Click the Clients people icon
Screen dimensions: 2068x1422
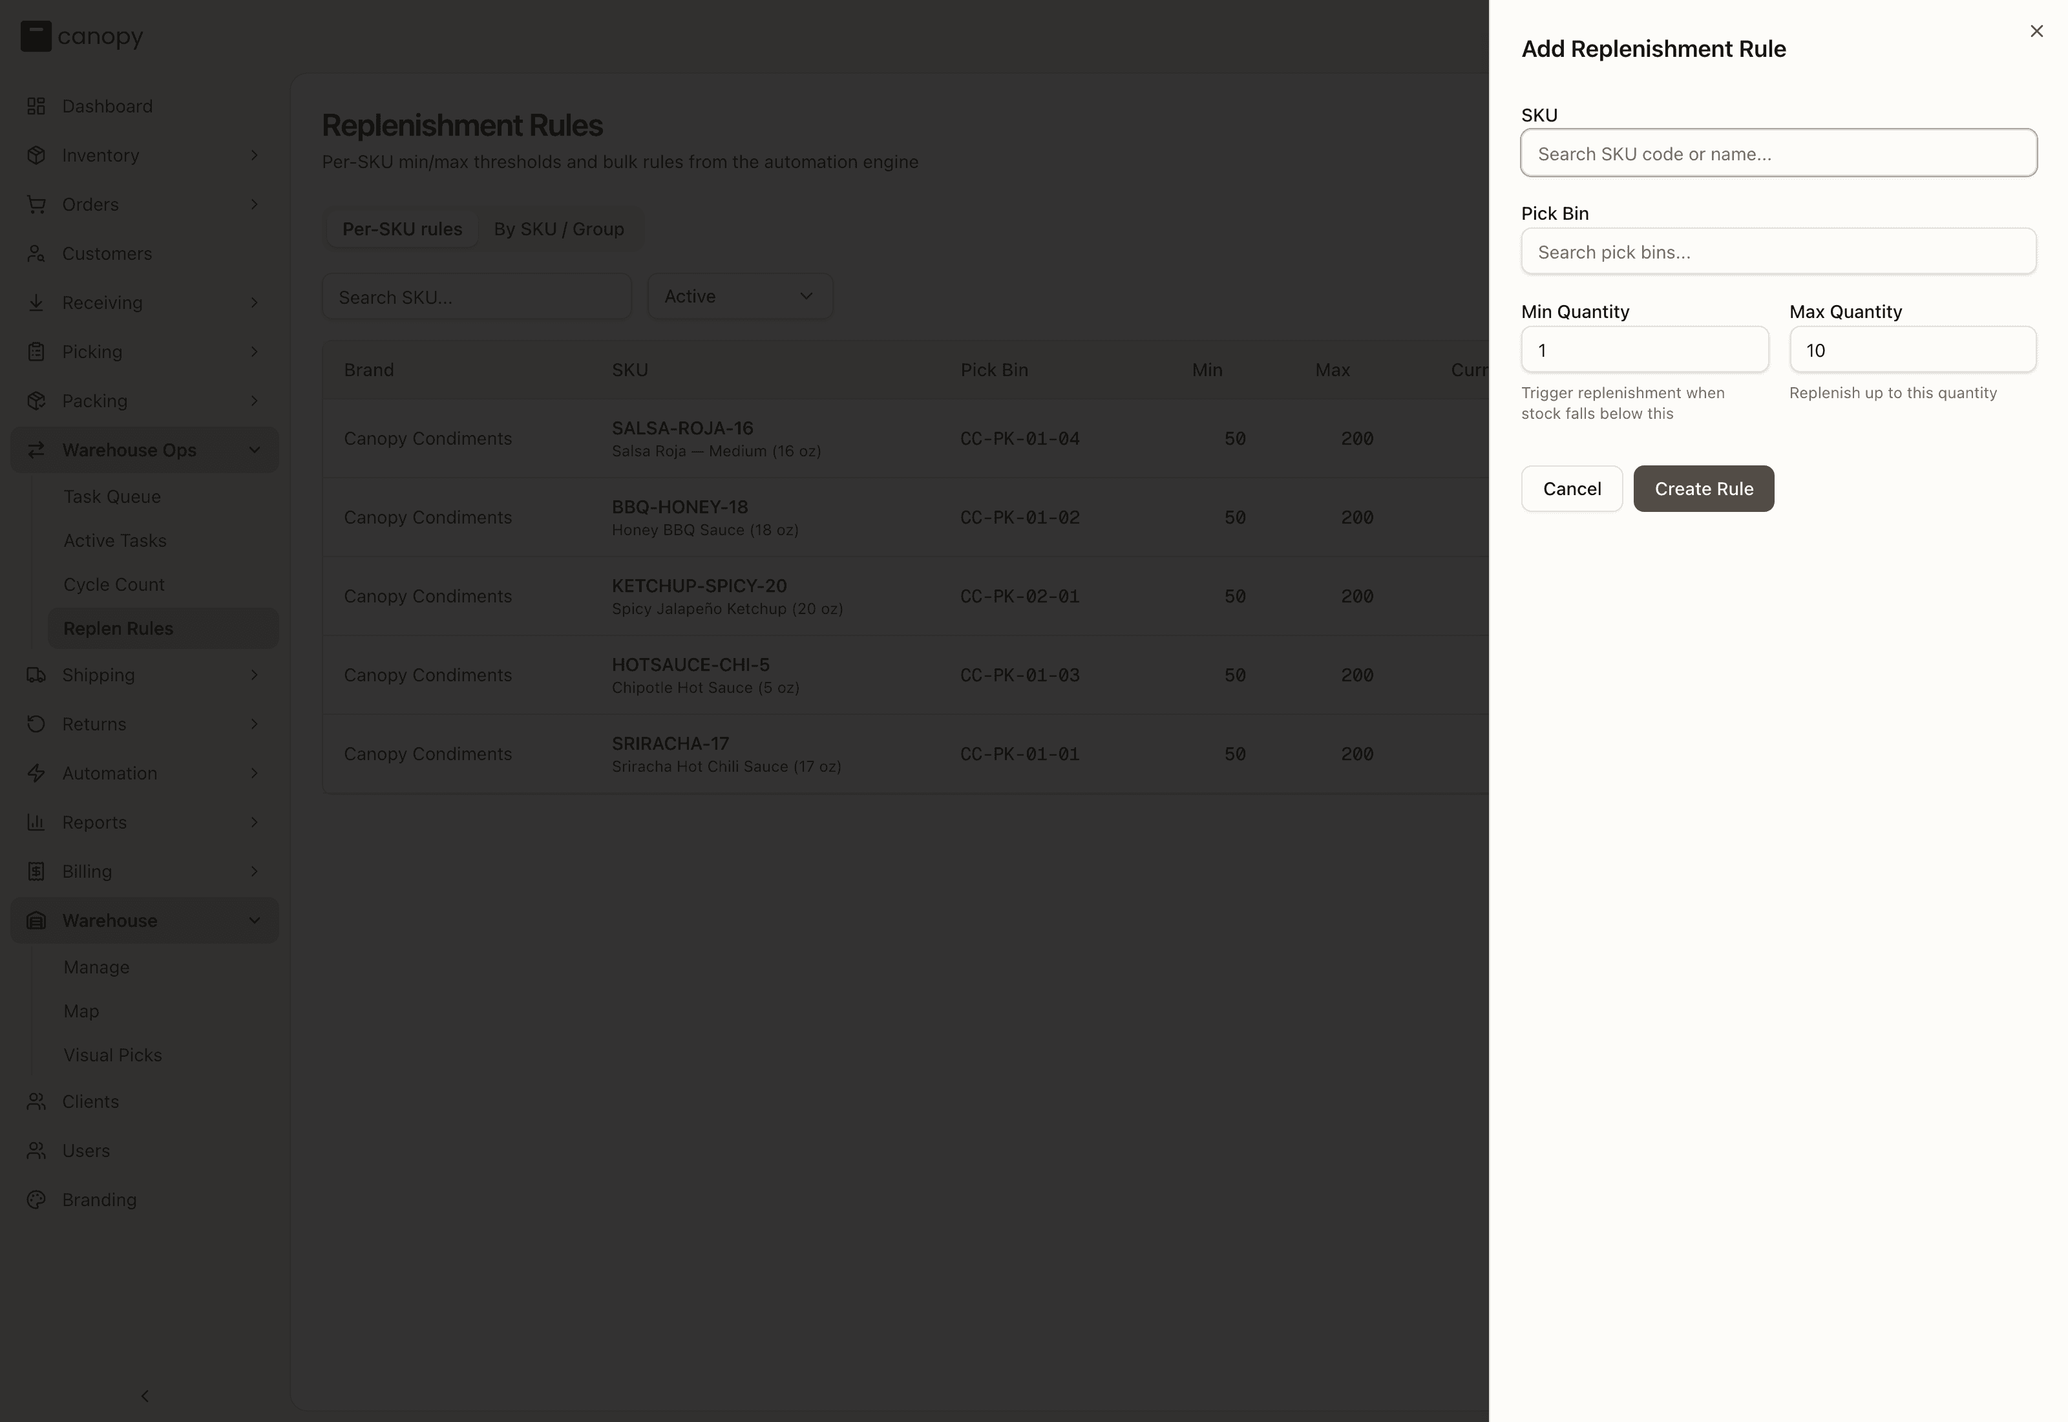[x=36, y=1101]
